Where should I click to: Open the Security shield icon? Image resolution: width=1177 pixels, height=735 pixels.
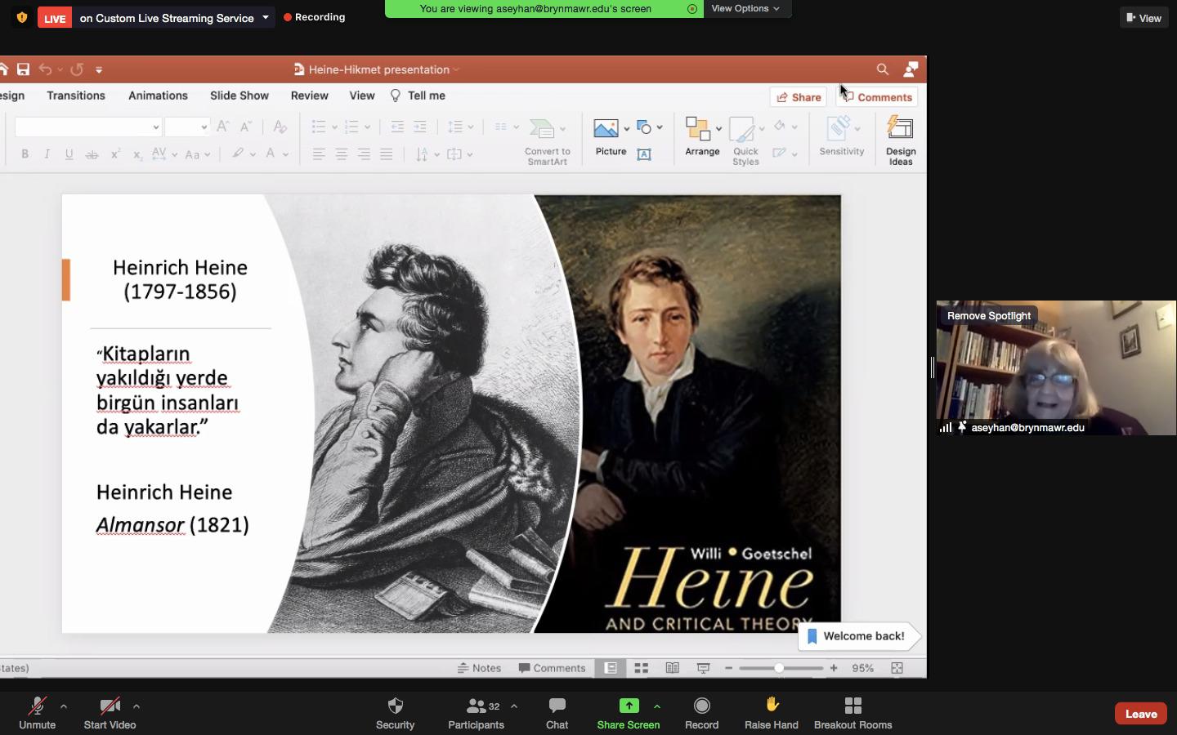(x=396, y=706)
